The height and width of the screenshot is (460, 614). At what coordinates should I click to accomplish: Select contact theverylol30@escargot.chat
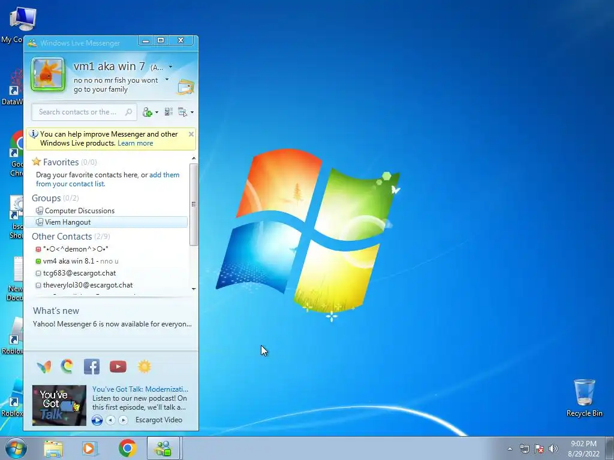(84, 285)
